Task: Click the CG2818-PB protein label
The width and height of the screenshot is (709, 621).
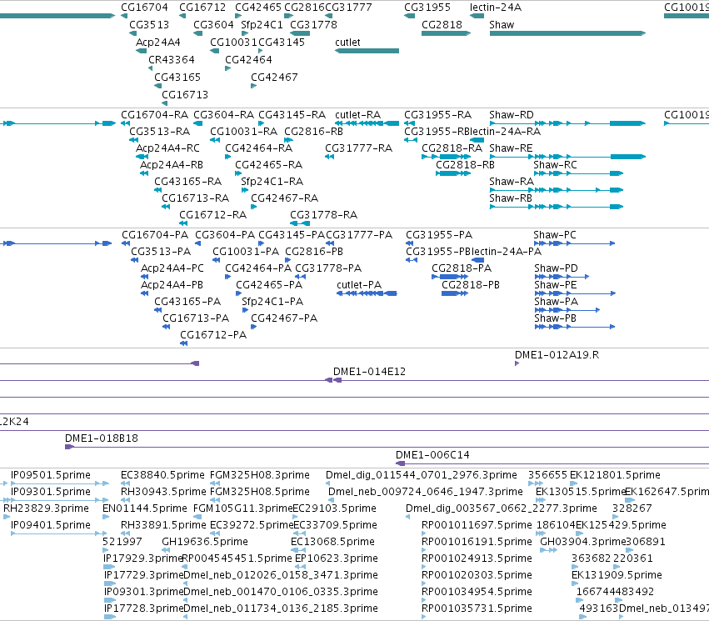Action: tap(470, 285)
